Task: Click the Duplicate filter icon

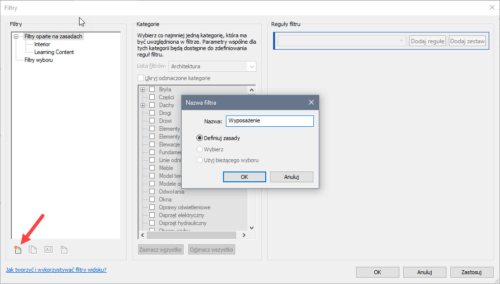Action: tap(33, 250)
